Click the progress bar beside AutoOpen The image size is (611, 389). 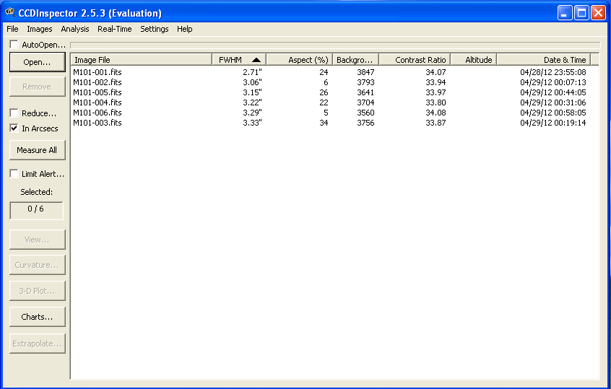tap(335, 45)
